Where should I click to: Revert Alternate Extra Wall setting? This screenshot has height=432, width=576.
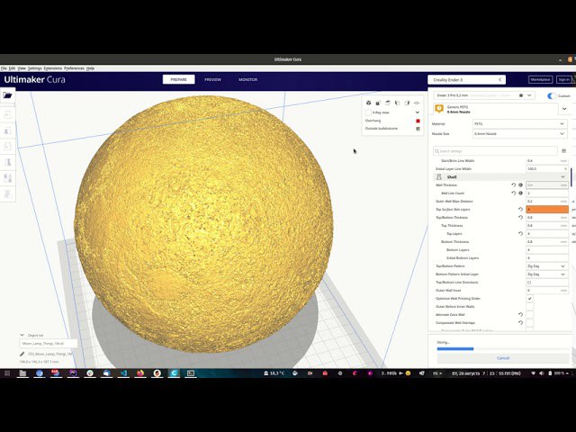520,315
